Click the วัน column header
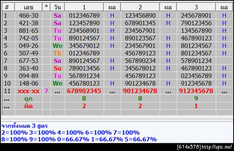 (x=57, y=7)
